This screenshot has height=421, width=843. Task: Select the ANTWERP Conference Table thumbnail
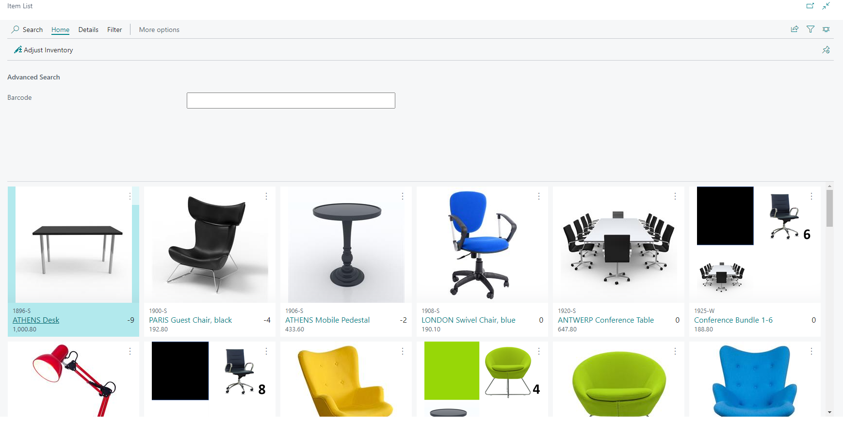pos(618,245)
